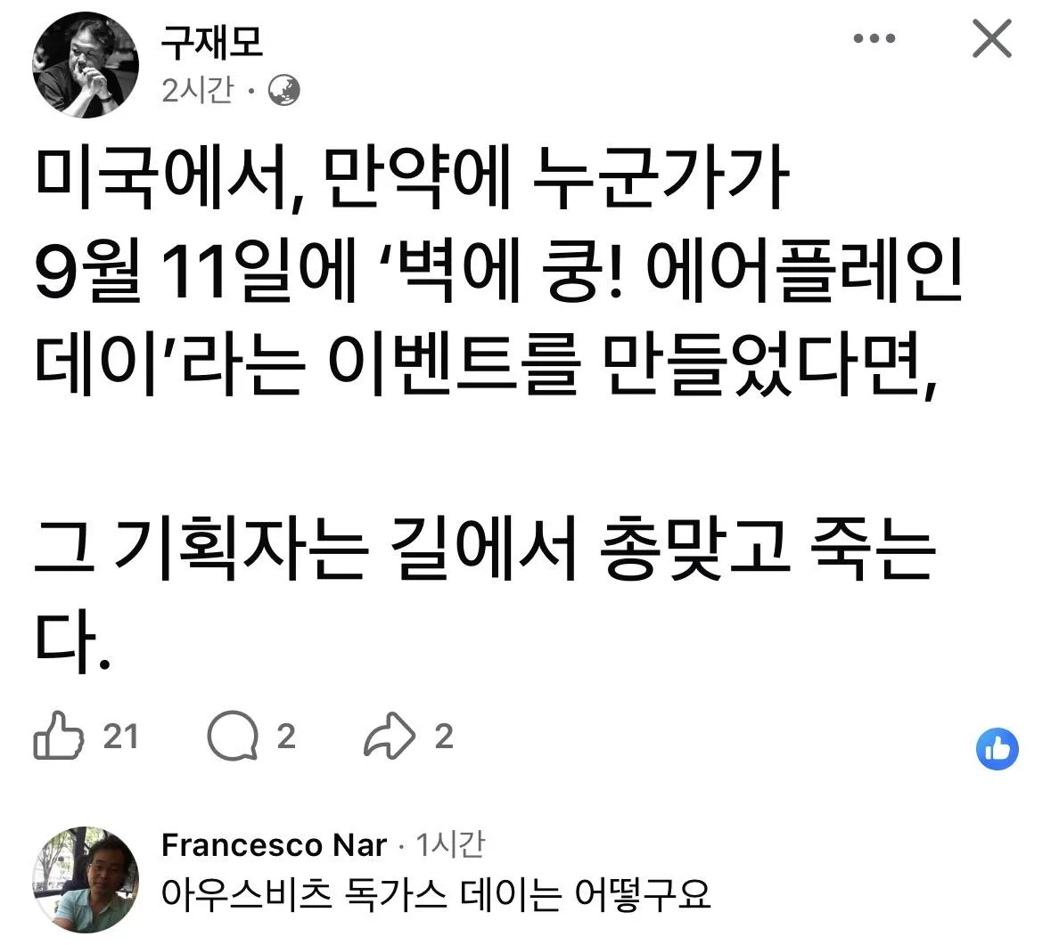Open the blue like reaction badge
The width and height of the screenshot is (1051, 945).
point(997,748)
